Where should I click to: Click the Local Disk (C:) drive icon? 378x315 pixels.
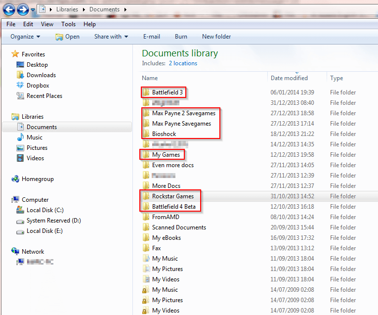tap(20, 210)
